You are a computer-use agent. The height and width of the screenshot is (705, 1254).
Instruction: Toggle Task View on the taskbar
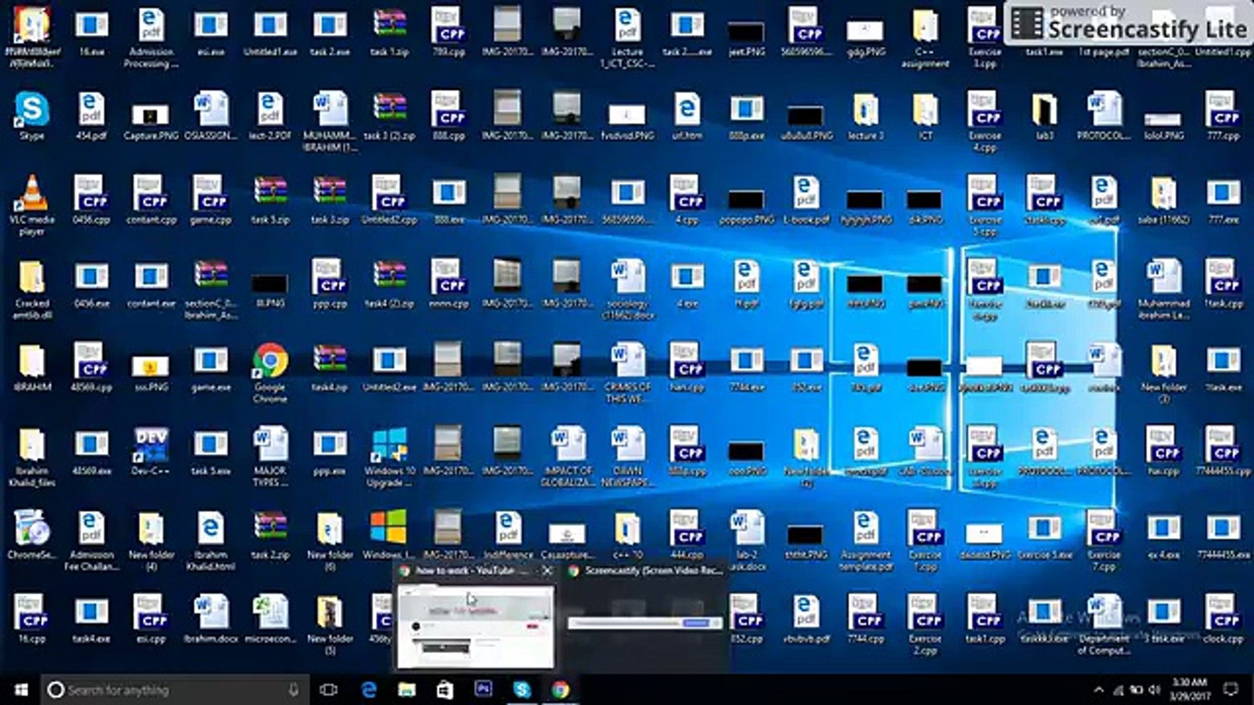(x=330, y=690)
